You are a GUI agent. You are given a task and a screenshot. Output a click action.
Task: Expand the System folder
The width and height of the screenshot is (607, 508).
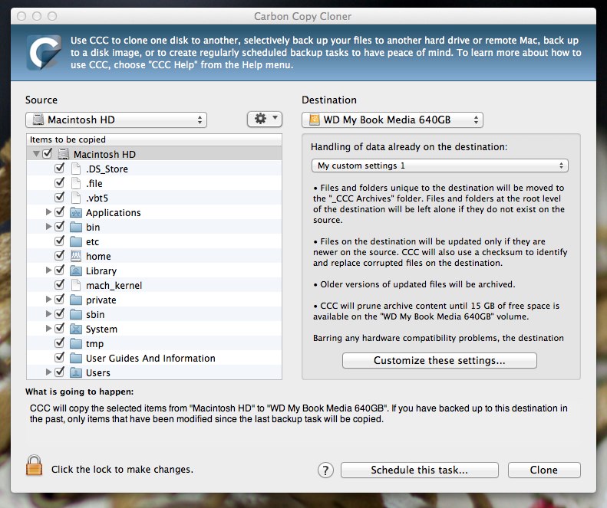(x=48, y=329)
